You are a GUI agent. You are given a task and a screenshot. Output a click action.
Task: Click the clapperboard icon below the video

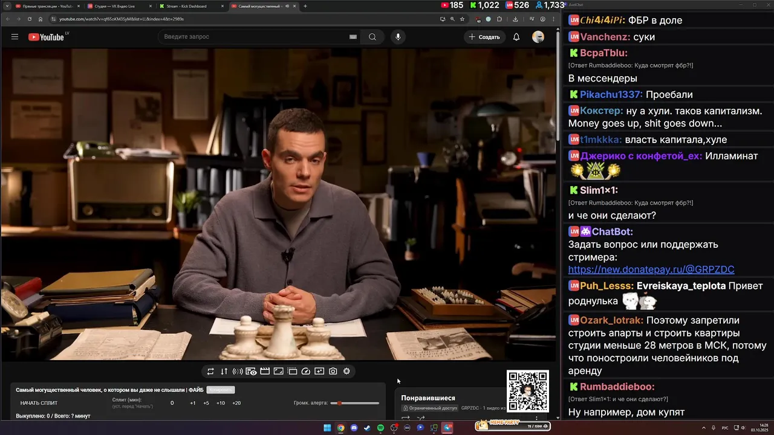(x=265, y=372)
